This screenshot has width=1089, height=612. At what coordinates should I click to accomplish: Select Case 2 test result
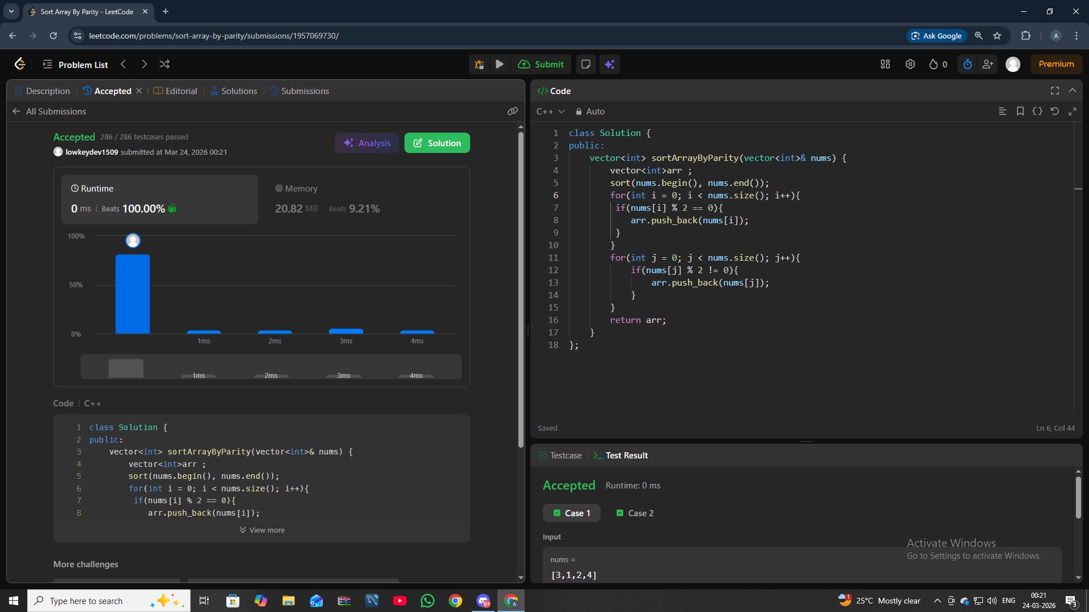point(635,513)
